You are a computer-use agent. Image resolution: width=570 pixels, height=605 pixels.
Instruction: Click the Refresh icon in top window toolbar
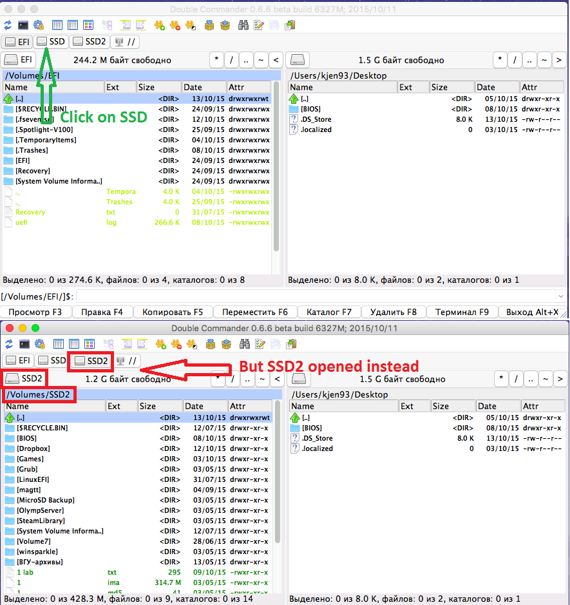pos(8,25)
